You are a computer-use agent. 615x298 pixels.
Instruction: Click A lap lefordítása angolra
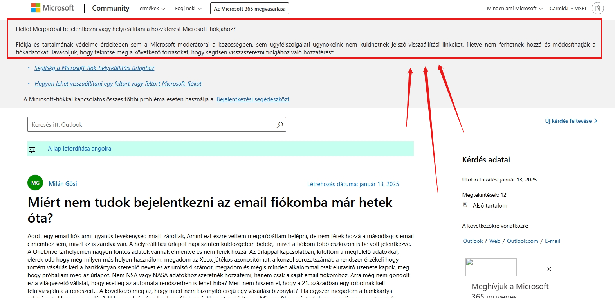click(x=79, y=149)
